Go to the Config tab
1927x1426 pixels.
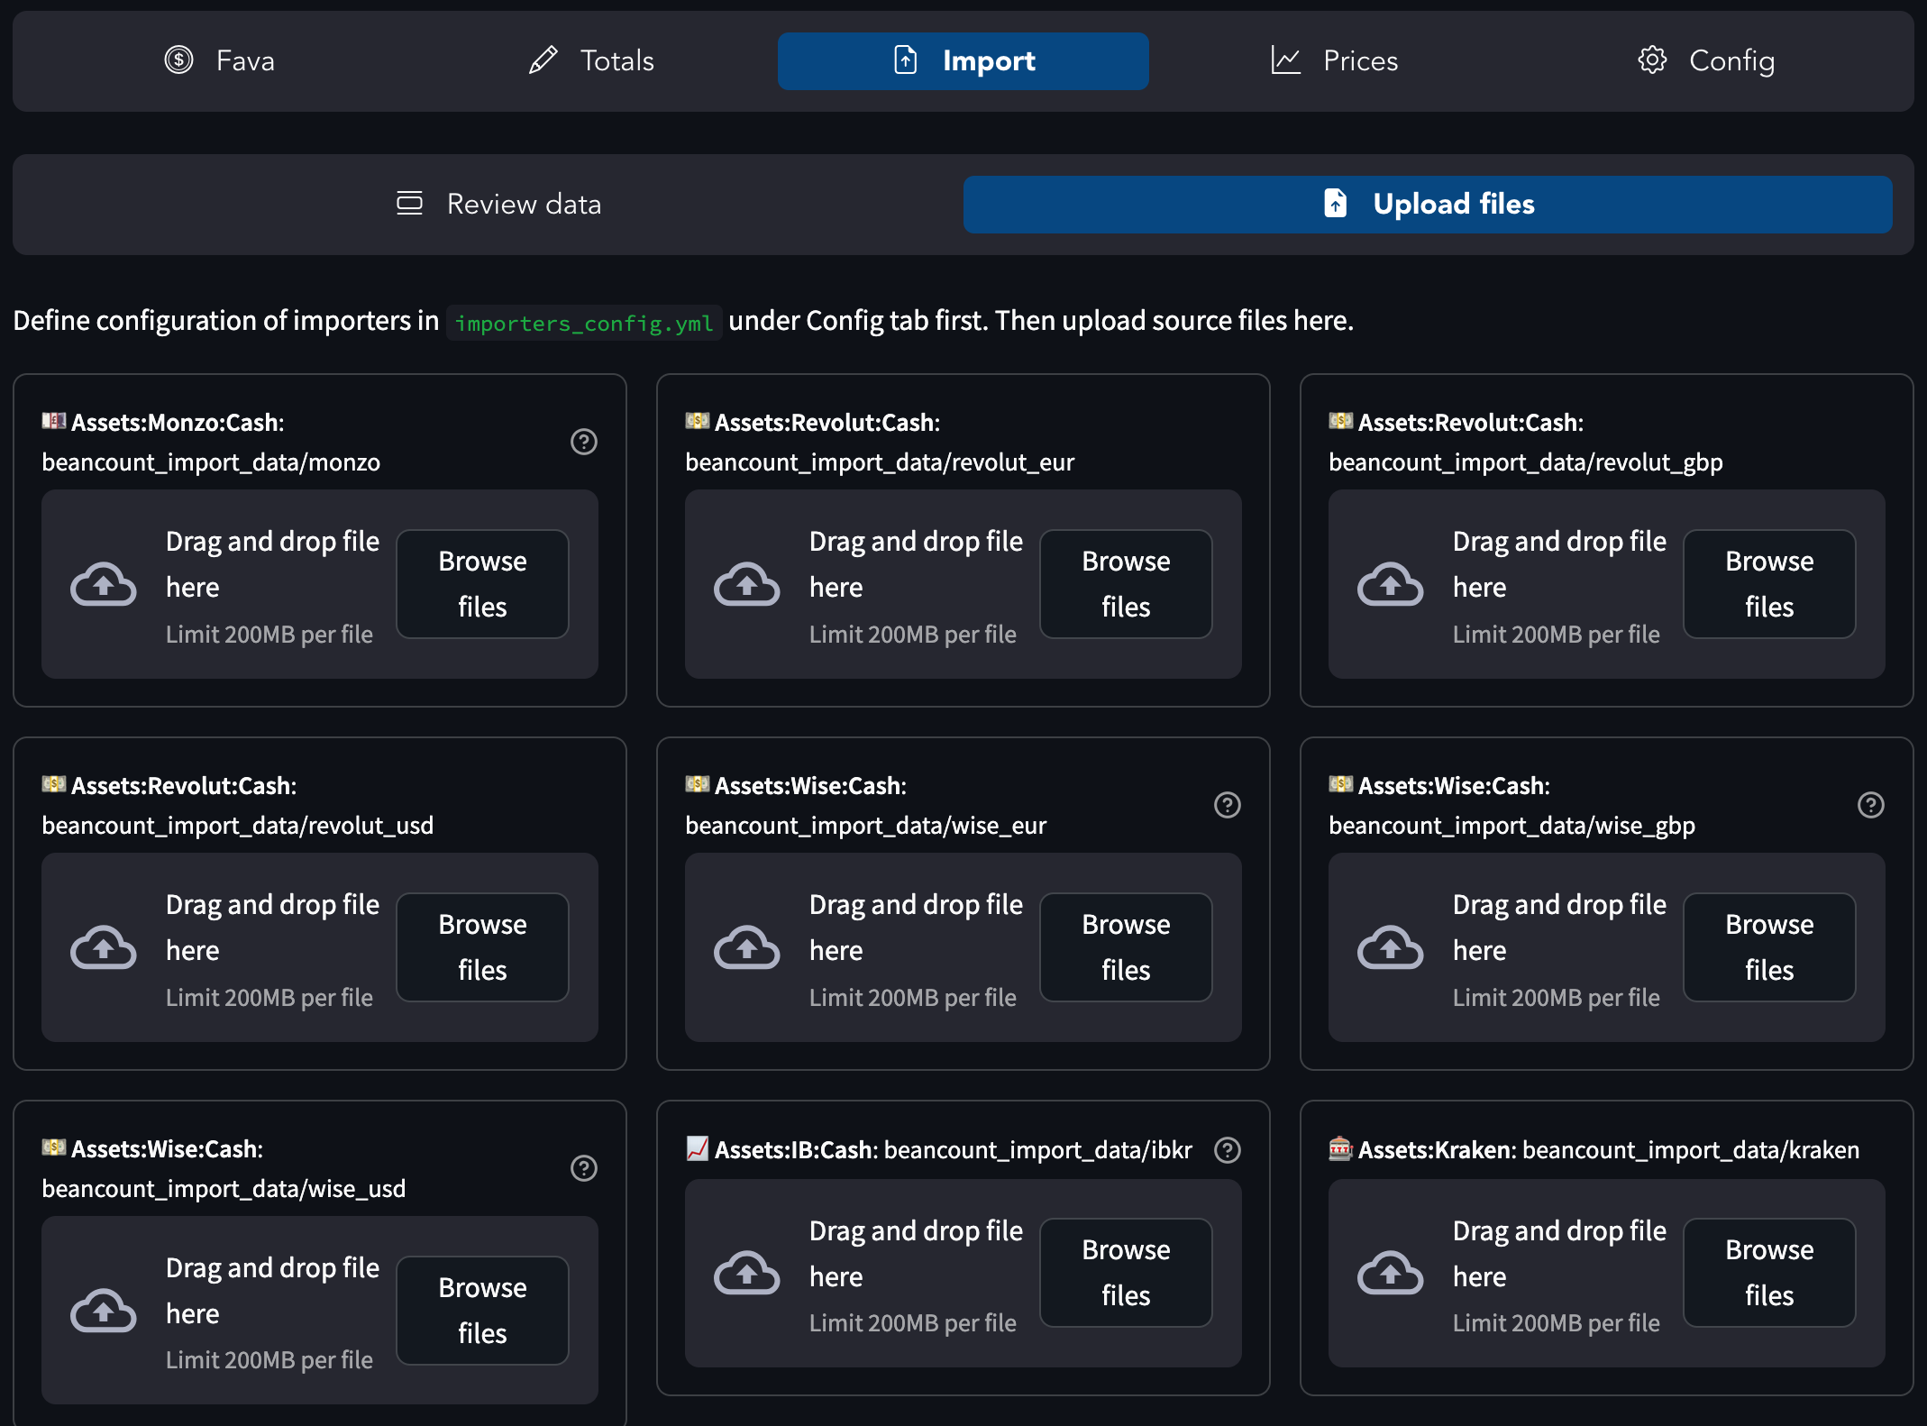click(x=1705, y=60)
